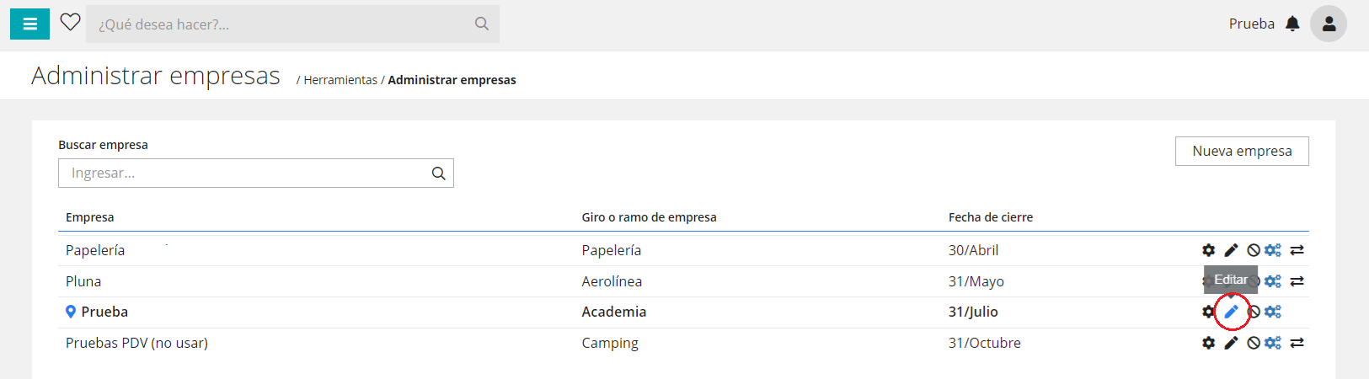Disable Pruebas PDV company with ban icon
1369x379 pixels.
1254,343
